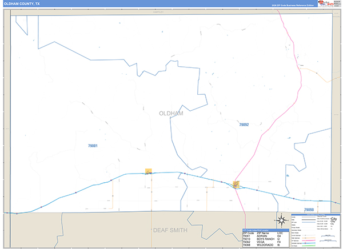This screenshot has height=249, width=343.
Task: Click the HARTLEY county label at the top
Action: [x=158, y=12]
